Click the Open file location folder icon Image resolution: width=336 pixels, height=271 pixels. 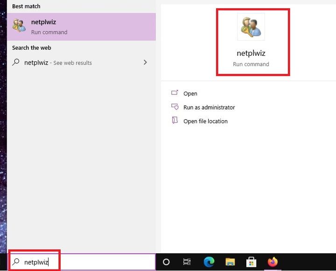coord(175,120)
